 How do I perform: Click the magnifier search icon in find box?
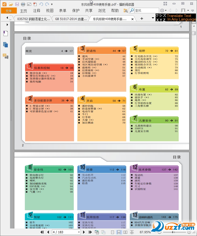coord(132,11)
